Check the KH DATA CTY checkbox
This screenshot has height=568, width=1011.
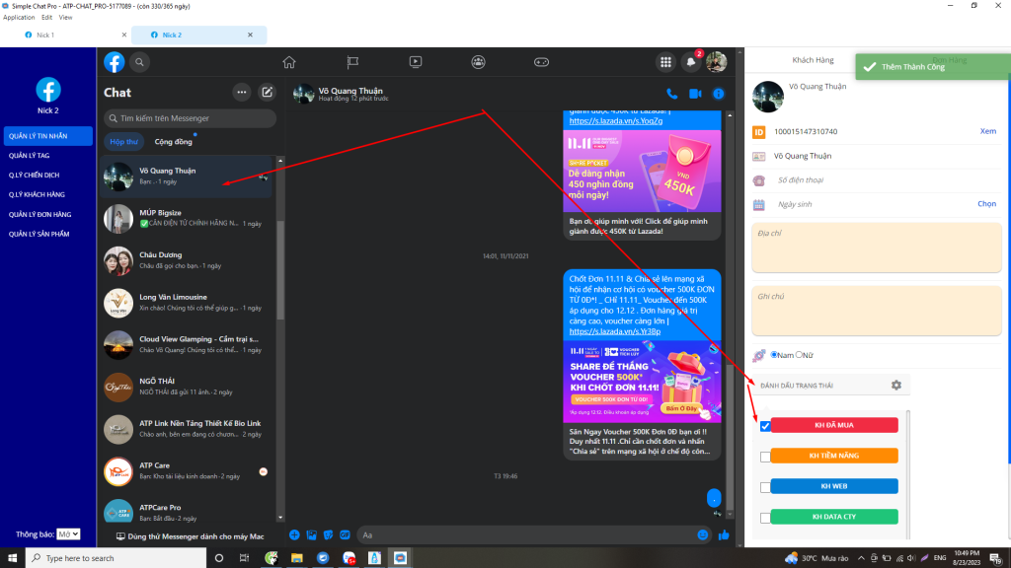[x=765, y=518]
